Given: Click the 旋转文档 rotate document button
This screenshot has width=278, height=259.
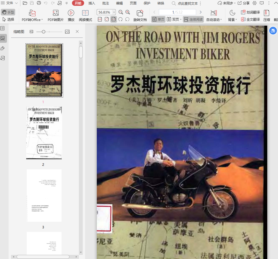Looking at the screenshot, I should (140, 16).
